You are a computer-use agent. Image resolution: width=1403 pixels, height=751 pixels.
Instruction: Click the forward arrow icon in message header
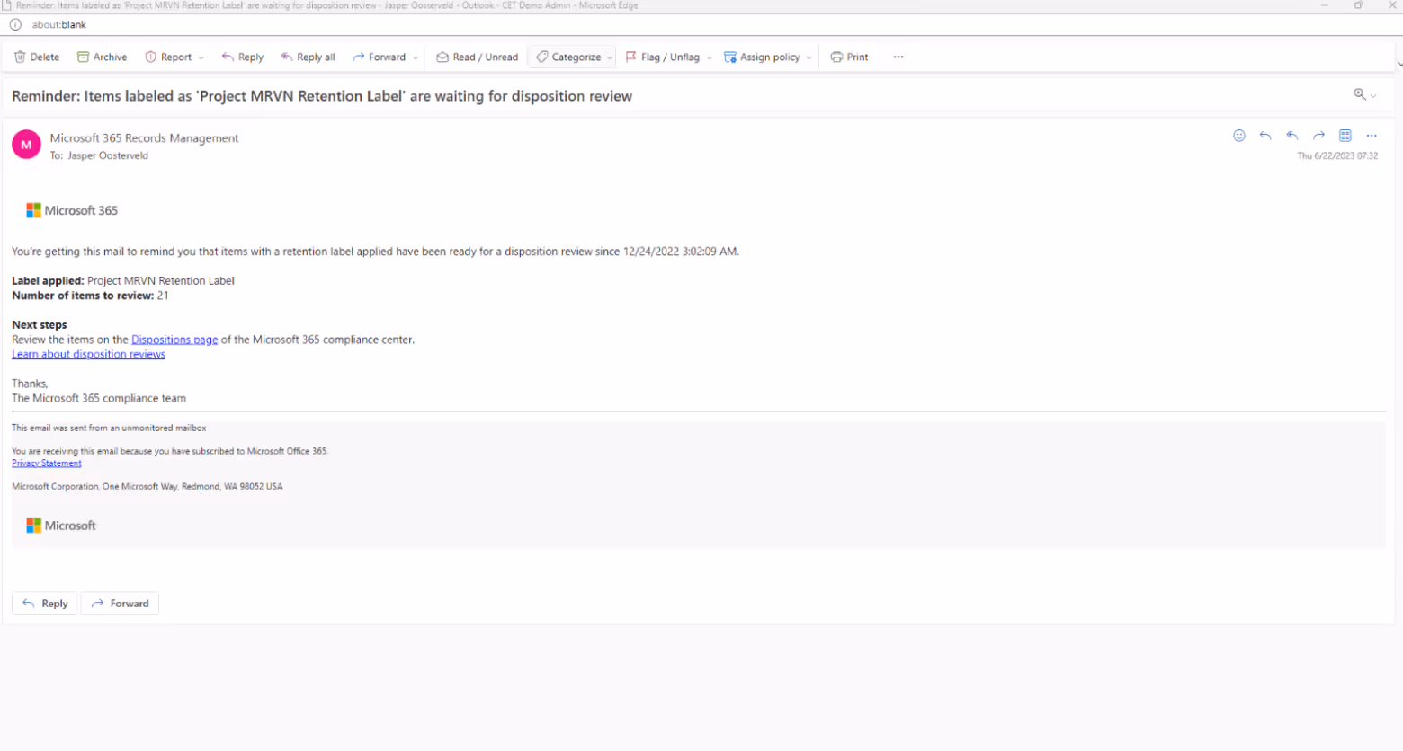click(x=1318, y=136)
